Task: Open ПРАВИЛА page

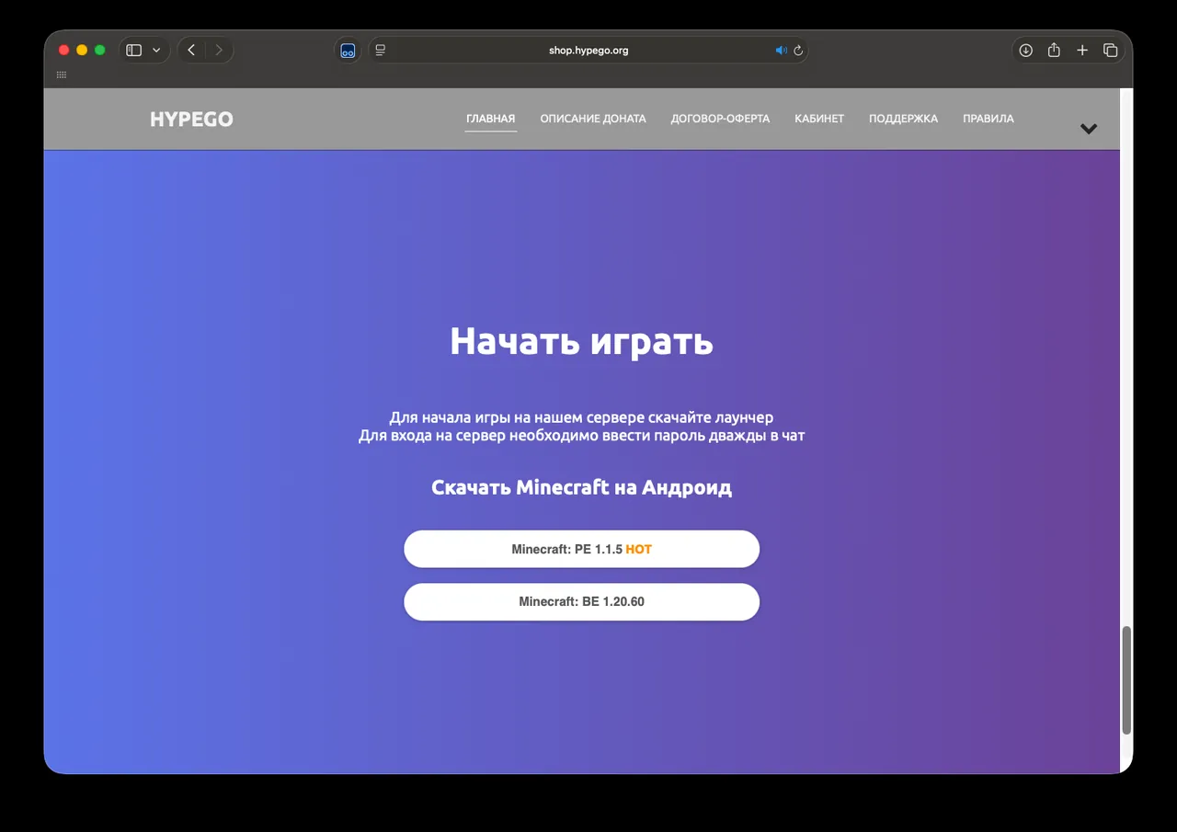Action: pos(988,119)
